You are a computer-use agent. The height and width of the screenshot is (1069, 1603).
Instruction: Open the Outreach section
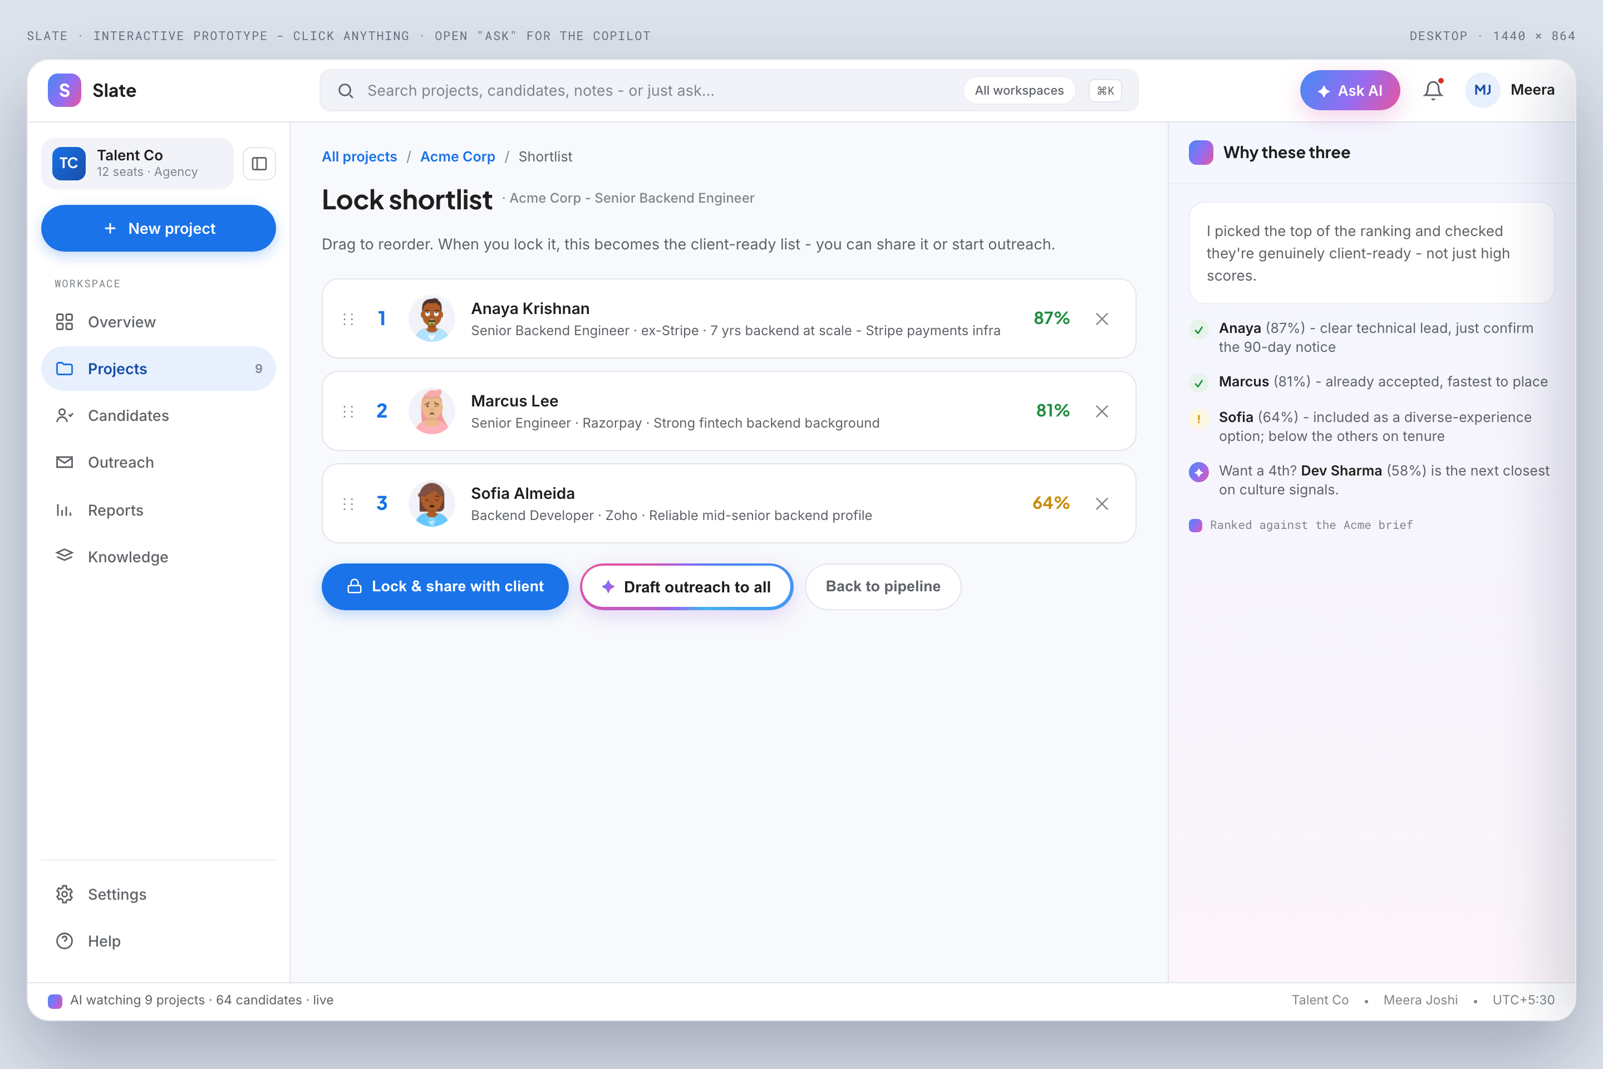(158, 462)
